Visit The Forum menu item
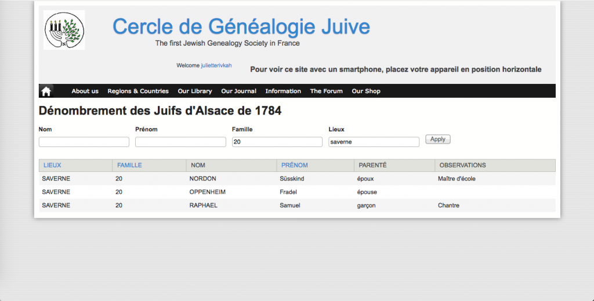Image resolution: width=594 pixels, height=301 pixels. (326, 91)
